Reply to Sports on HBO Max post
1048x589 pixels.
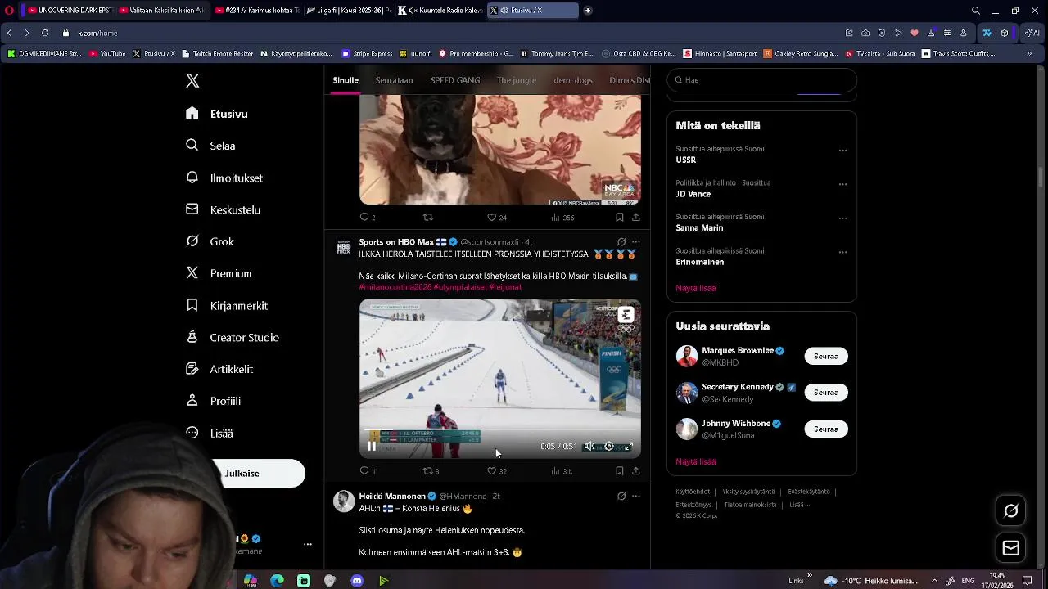(x=365, y=471)
